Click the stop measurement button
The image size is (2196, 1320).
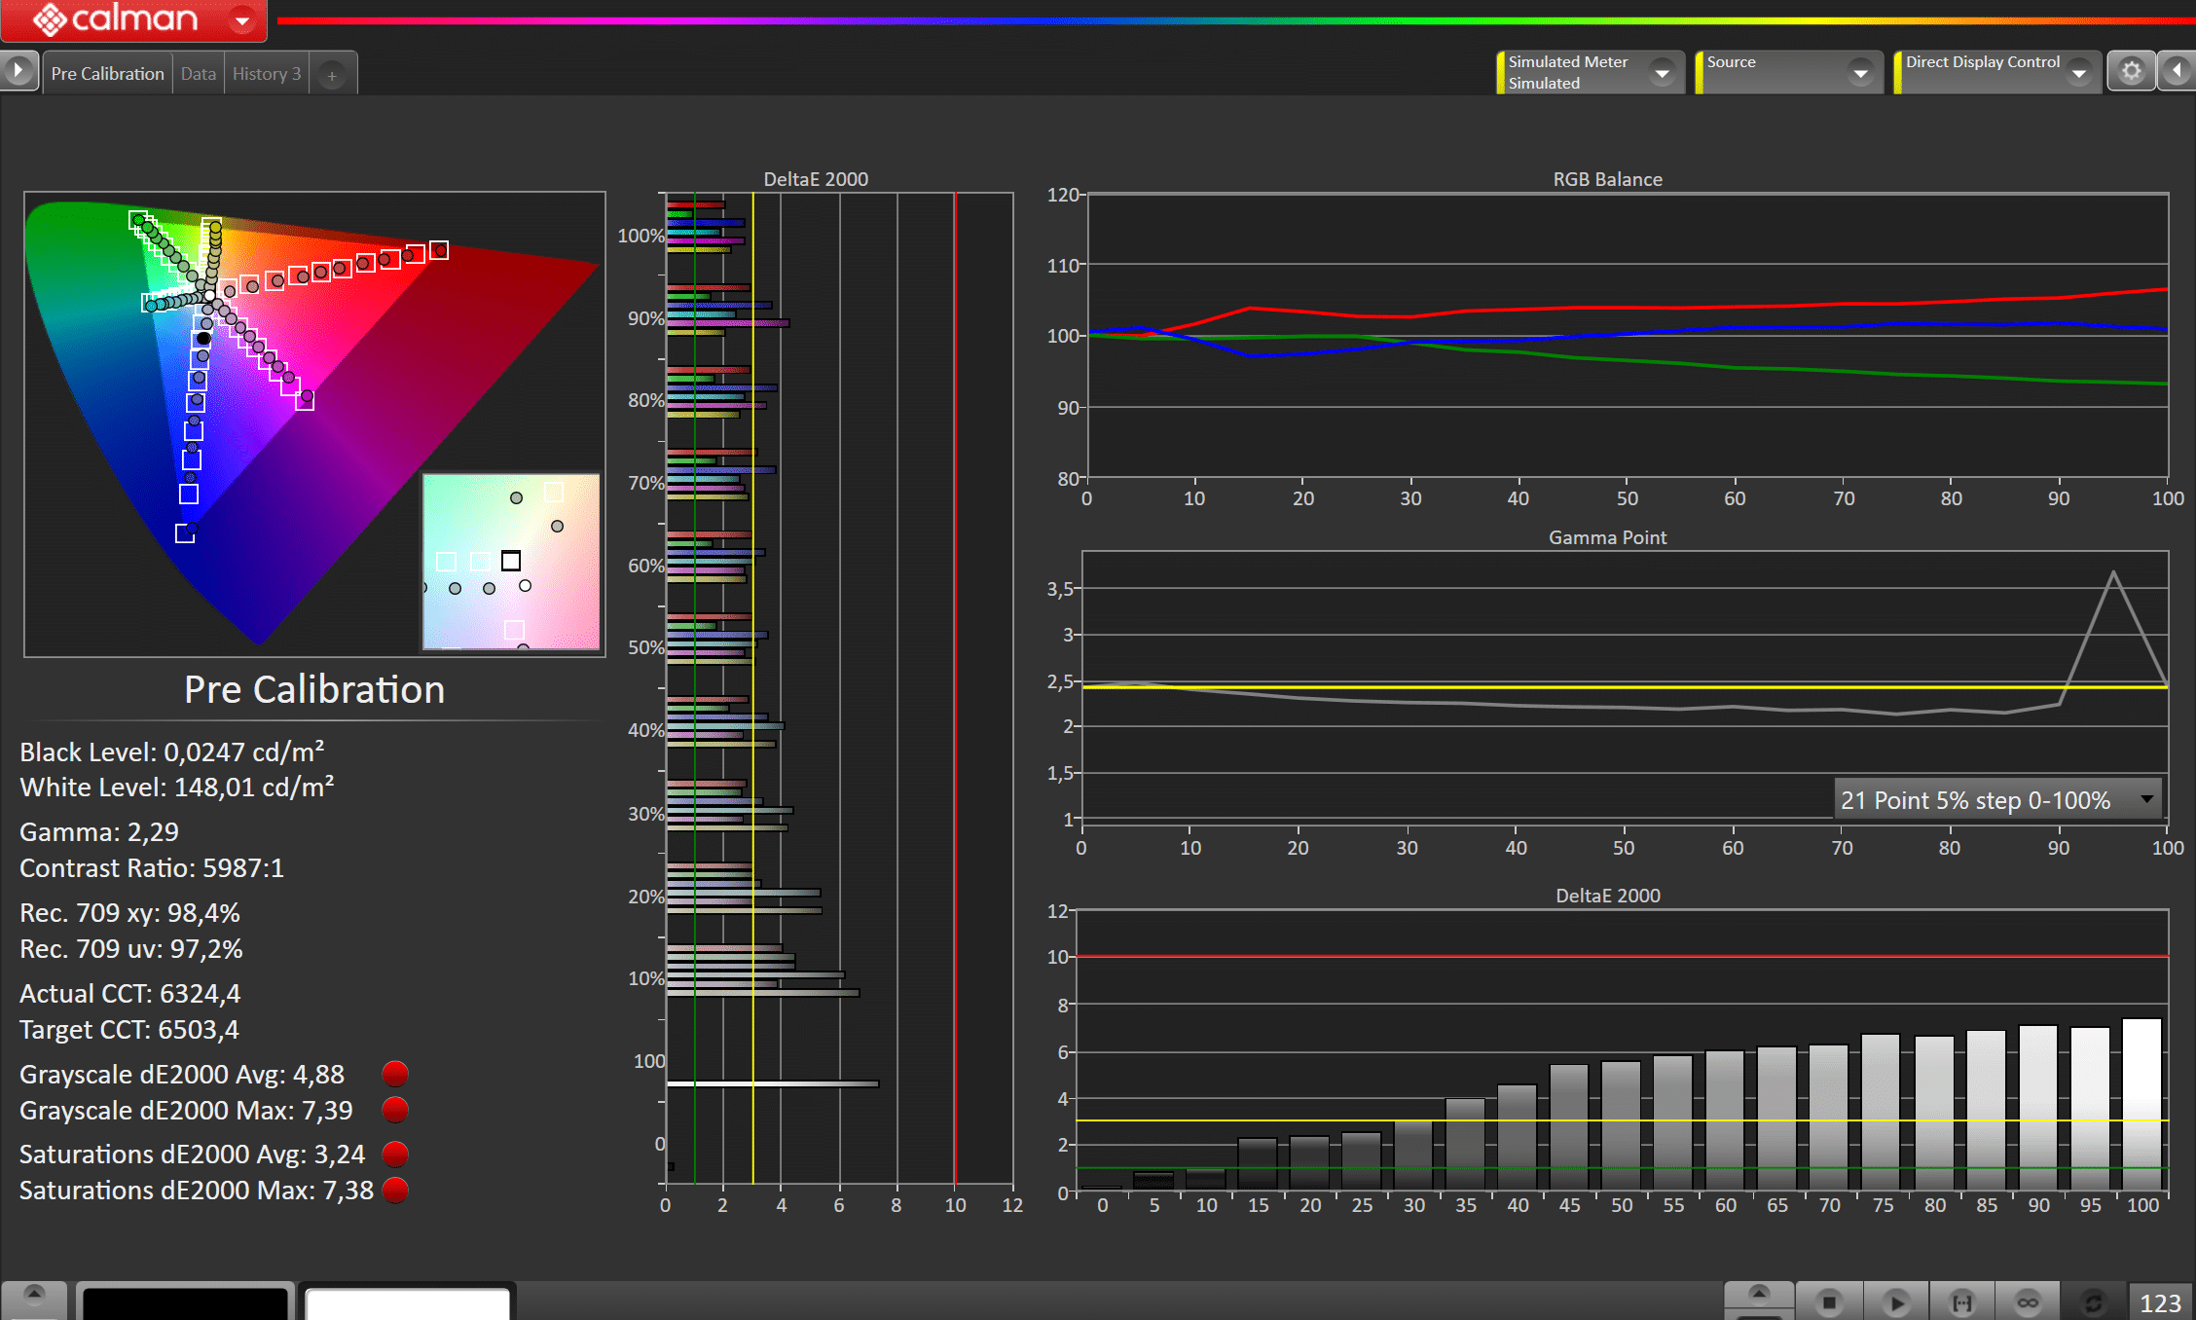tap(1829, 1302)
